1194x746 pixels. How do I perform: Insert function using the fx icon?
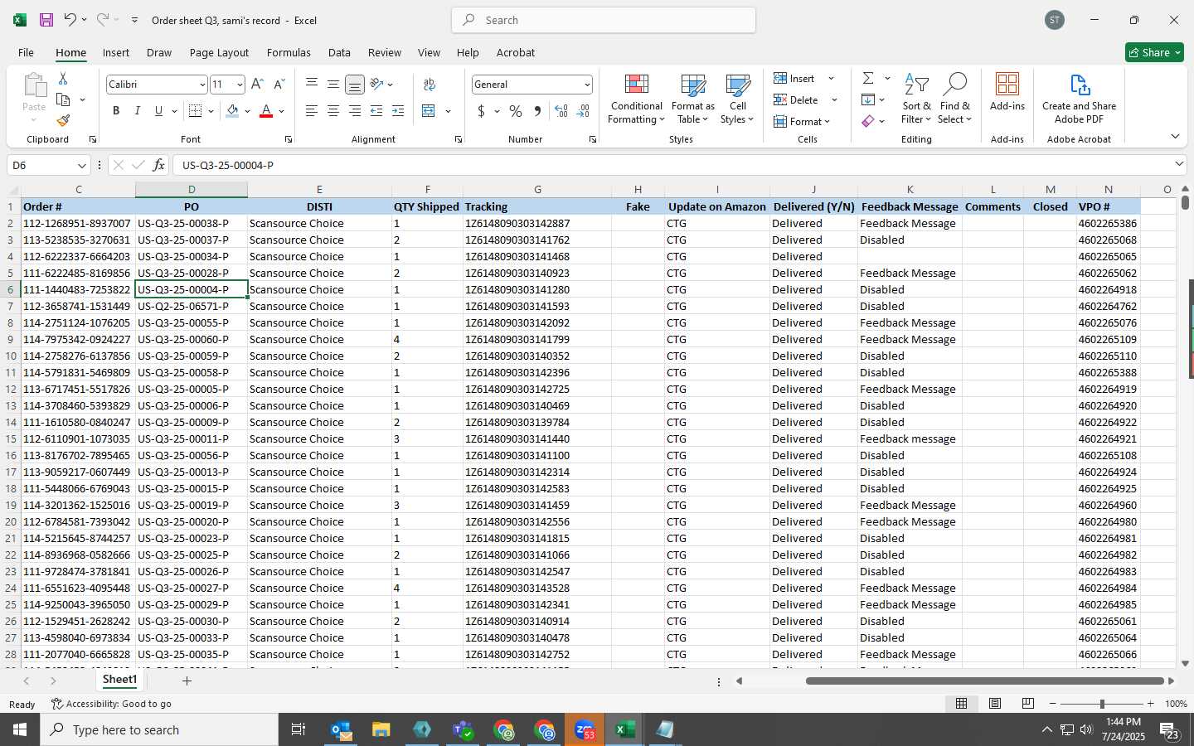click(x=159, y=165)
